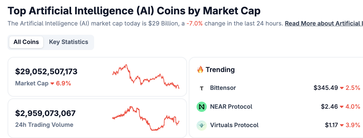The image size is (363, 138).
Task: Click the NEAR Protocol logo icon
Action: pyautogui.click(x=202, y=107)
